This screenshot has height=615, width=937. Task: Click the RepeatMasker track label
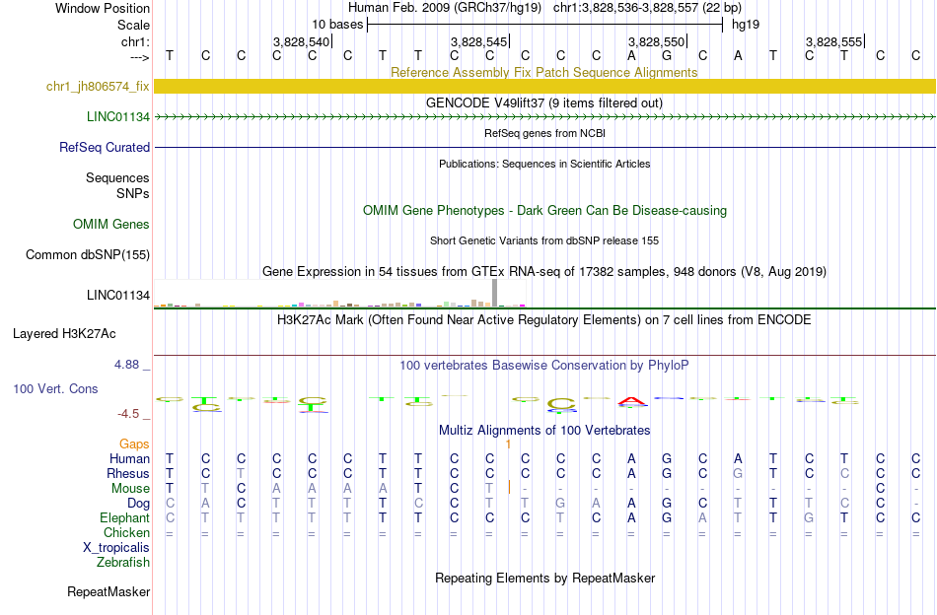(x=108, y=592)
